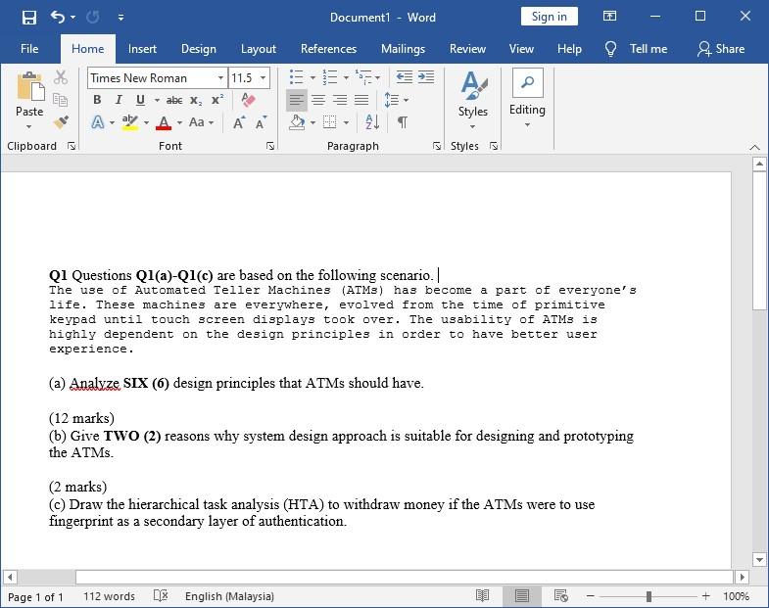Activate the Format Painter brush
The height and width of the screenshot is (608, 769).
coord(61,122)
